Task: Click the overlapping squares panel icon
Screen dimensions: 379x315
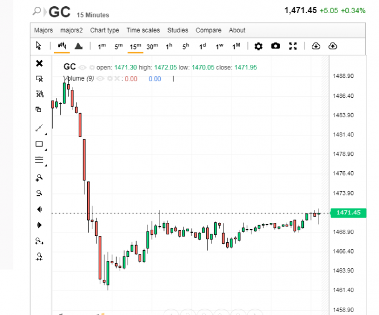Action: (38, 109)
